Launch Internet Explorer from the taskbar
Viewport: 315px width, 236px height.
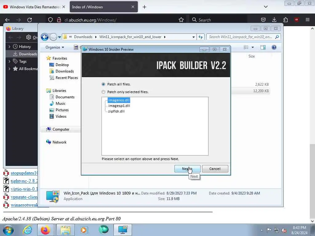point(27,230)
